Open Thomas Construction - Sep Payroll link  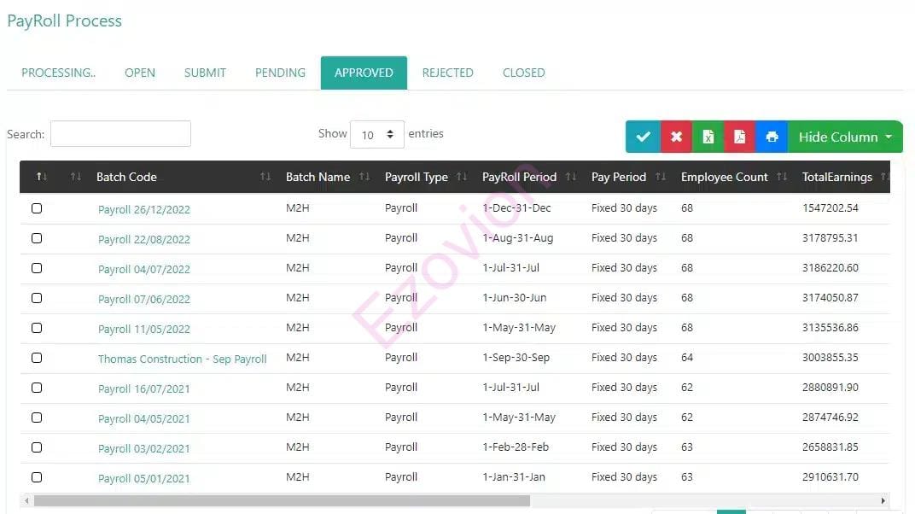(x=183, y=359)
